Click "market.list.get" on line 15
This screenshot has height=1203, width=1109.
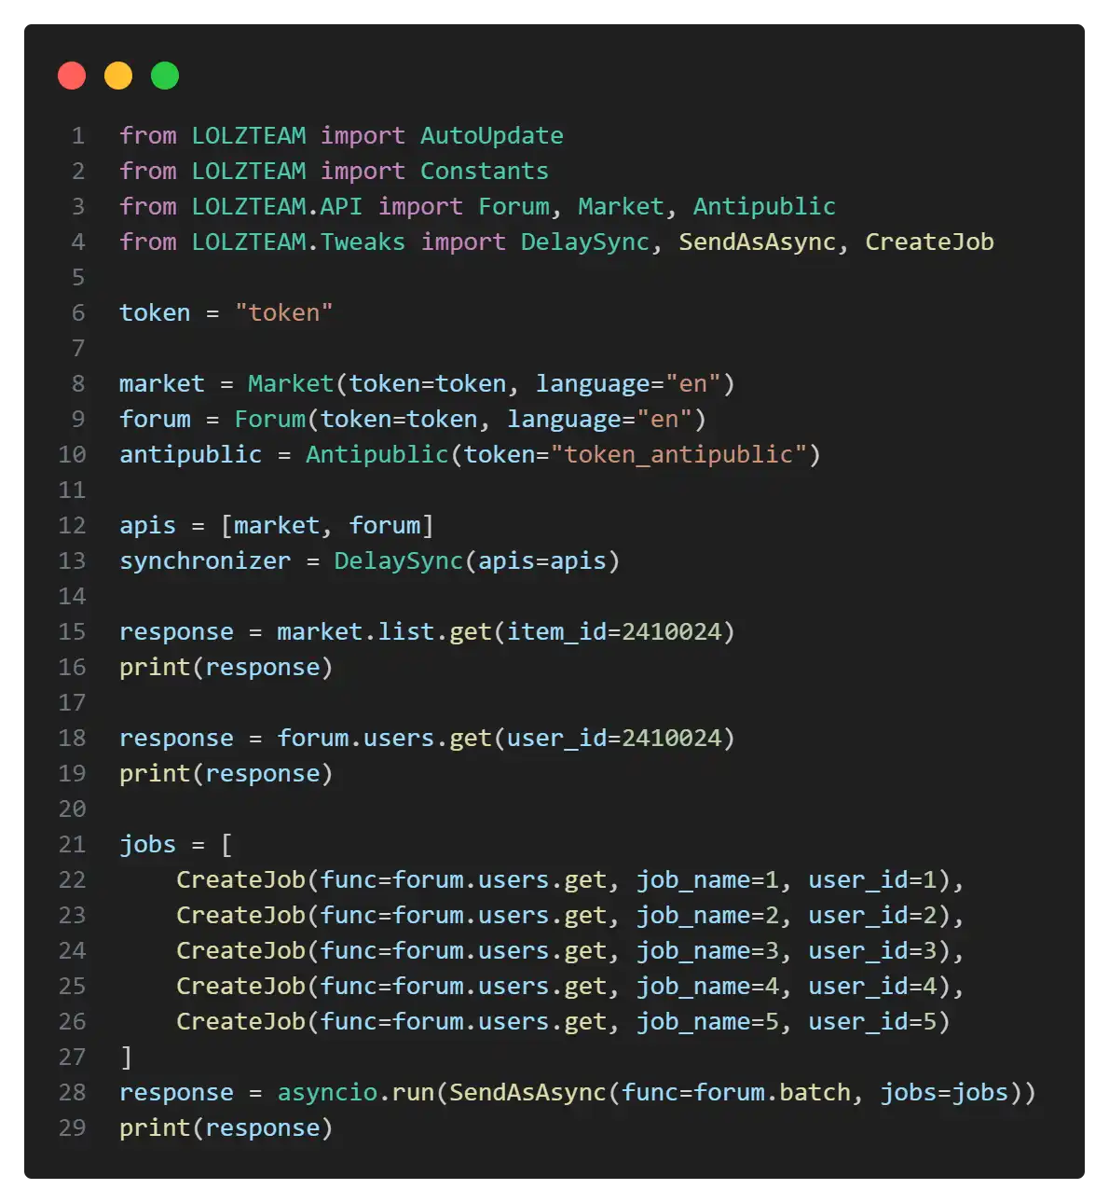tap(384, 632)
